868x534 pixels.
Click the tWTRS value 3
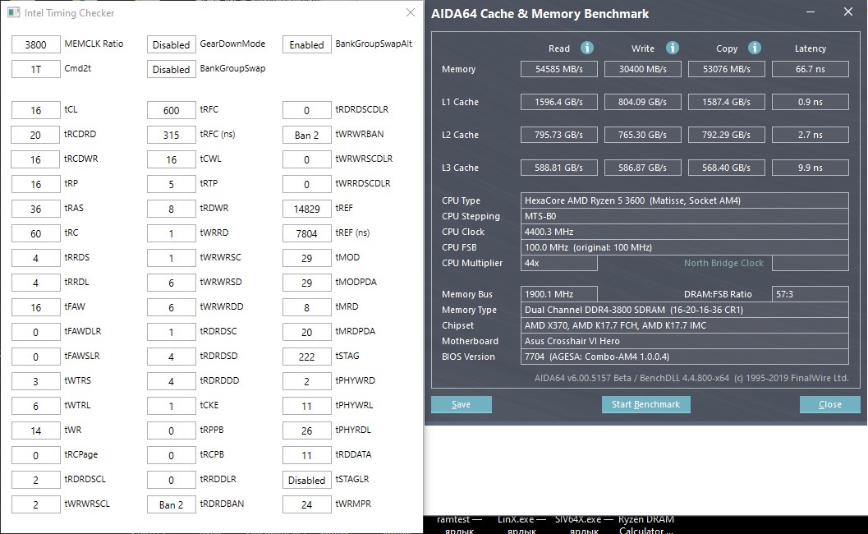click(x=35, y=382)
